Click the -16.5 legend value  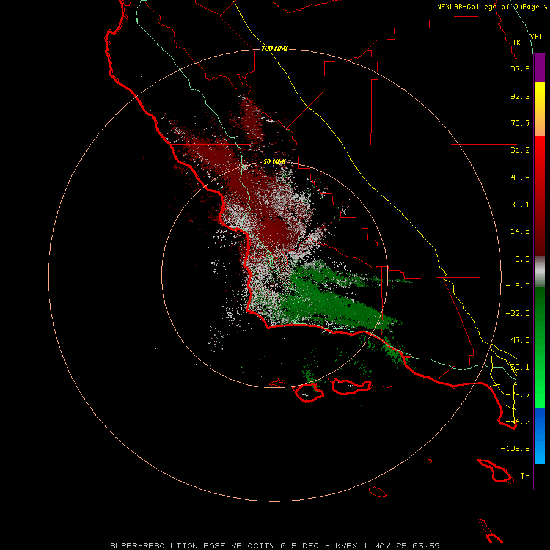click(518, 286)
